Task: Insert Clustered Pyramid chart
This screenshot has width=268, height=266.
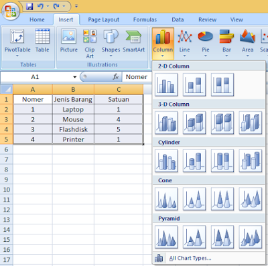Action: click(166, 237)
